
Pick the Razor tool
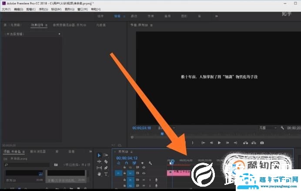(x=106, y=161)
